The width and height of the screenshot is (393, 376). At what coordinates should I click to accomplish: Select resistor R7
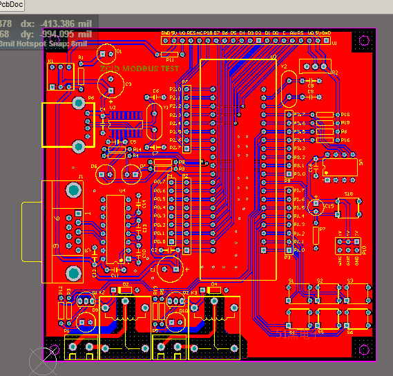click(316, 235)
